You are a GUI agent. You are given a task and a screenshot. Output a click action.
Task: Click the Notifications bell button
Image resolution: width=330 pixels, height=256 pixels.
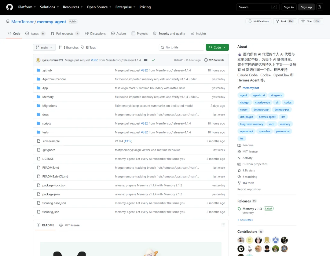(258, 21)
